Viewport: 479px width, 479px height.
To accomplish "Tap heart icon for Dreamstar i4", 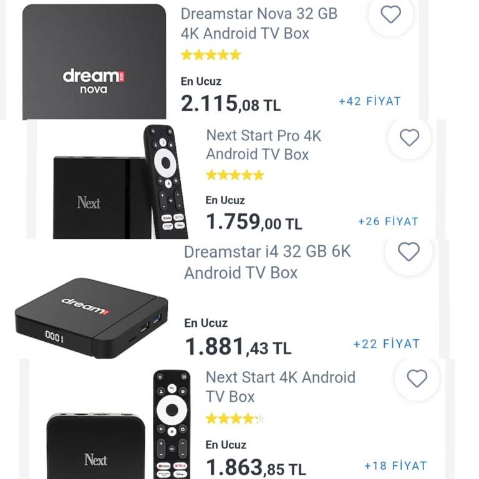I will click(x=409, y=252).
